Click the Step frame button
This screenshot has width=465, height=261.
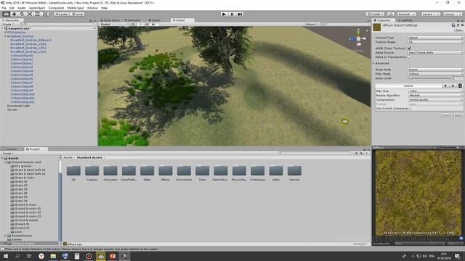pos(240,14)
